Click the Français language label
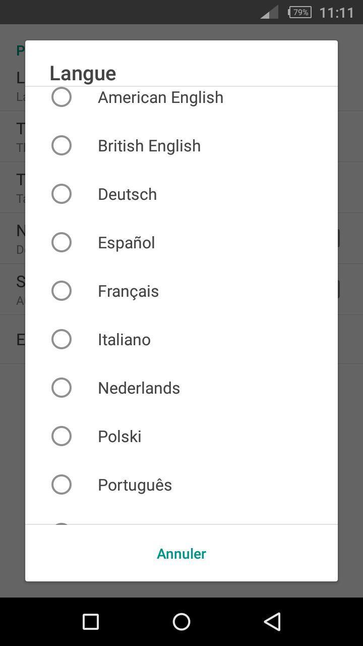Image resolution: width=363 pixels, height=646 pixels. 128,291
